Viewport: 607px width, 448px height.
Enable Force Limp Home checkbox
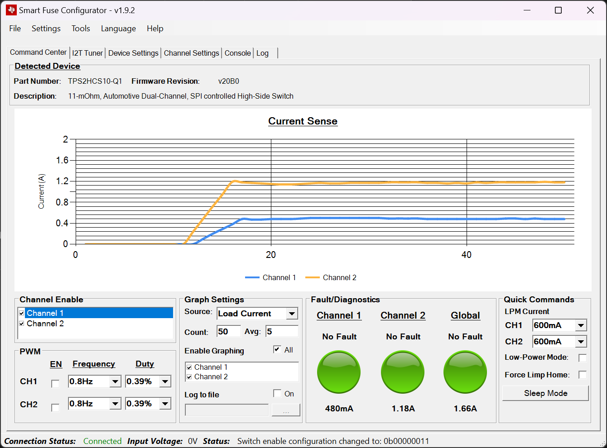pyautogui.click(x=583, y=375)
